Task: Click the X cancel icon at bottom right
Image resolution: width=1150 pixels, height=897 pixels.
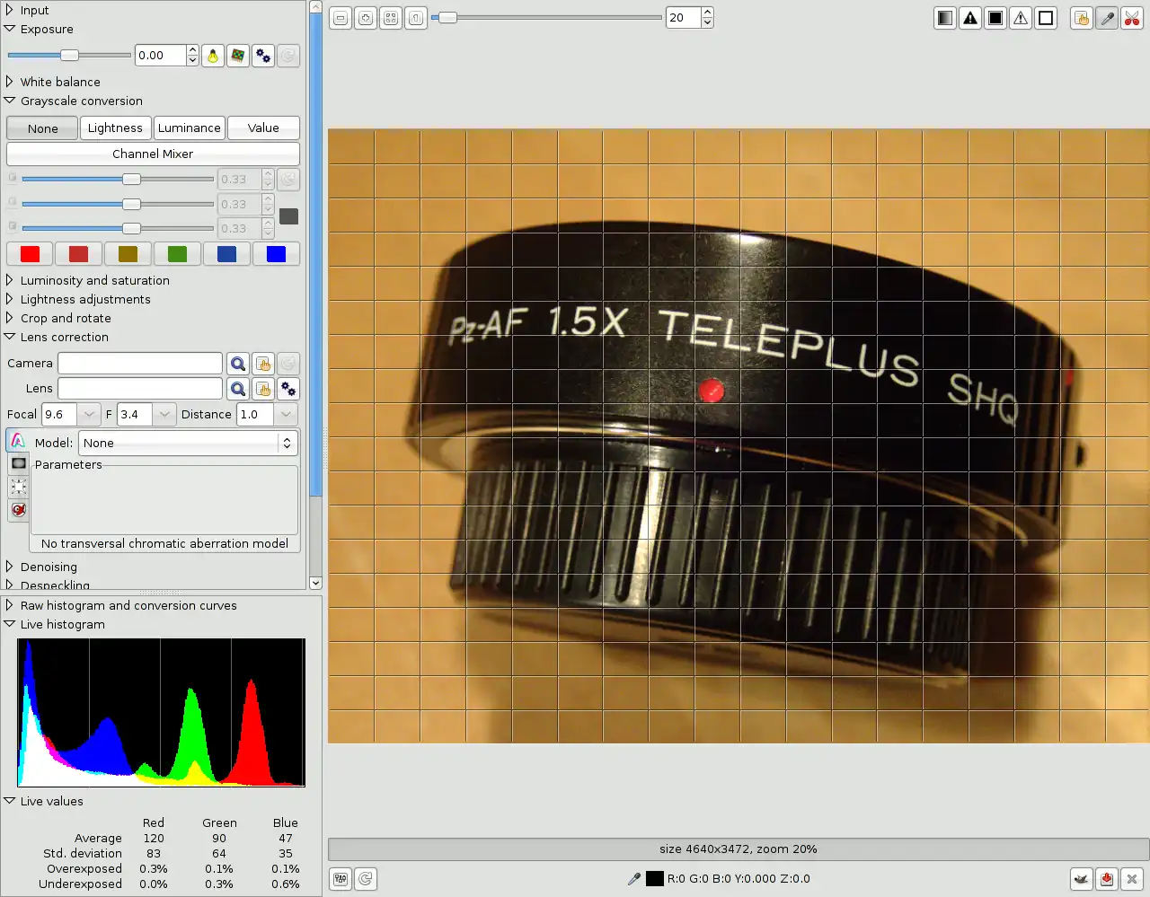Action: (1132, 879)
